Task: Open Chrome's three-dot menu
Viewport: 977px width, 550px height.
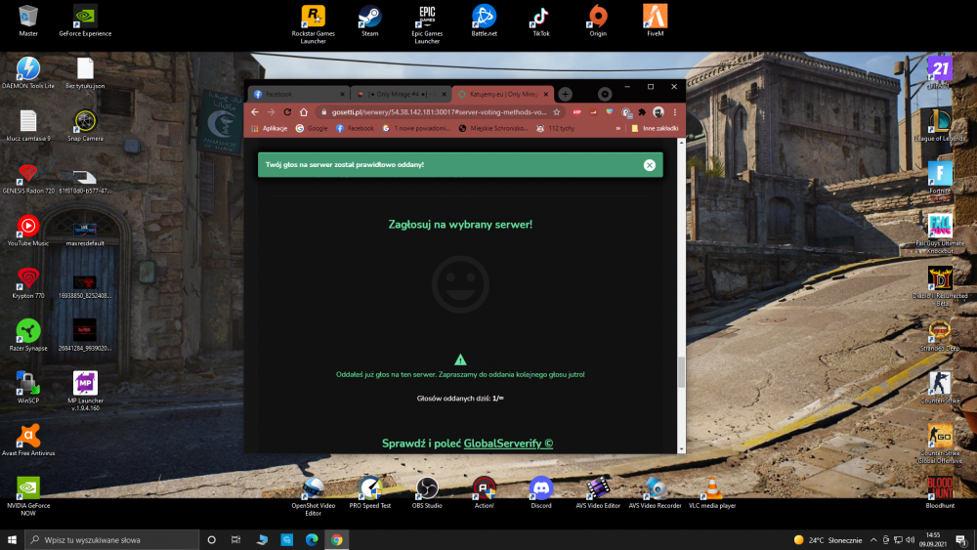Action: tap(675, 112)
